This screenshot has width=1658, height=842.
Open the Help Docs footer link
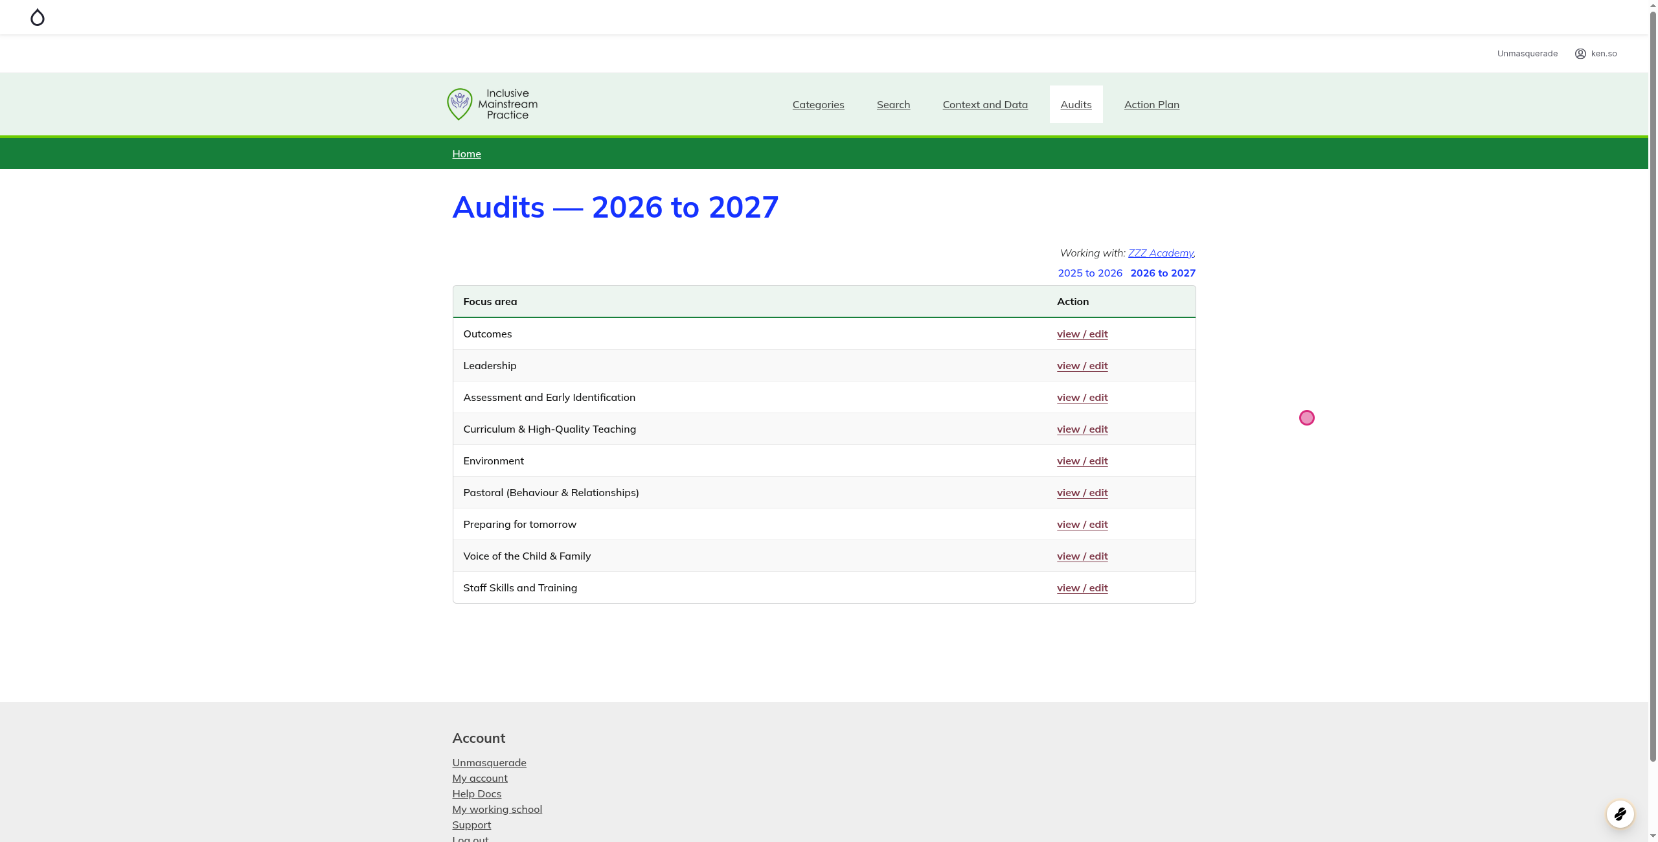477,794
